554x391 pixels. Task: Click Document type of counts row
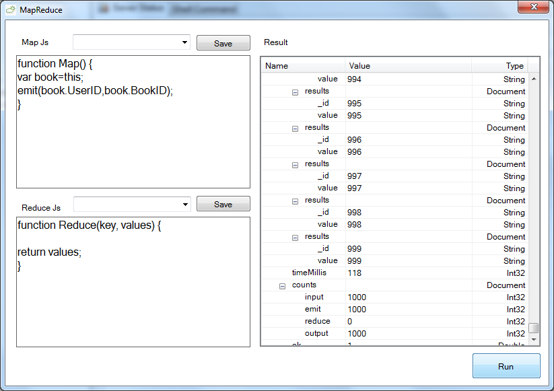[506, 285]
